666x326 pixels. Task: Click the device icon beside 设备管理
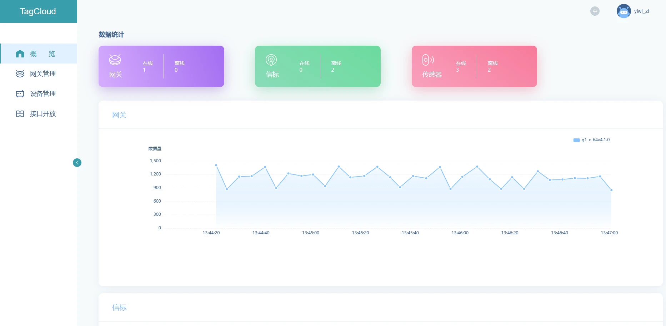coord(20,94)
